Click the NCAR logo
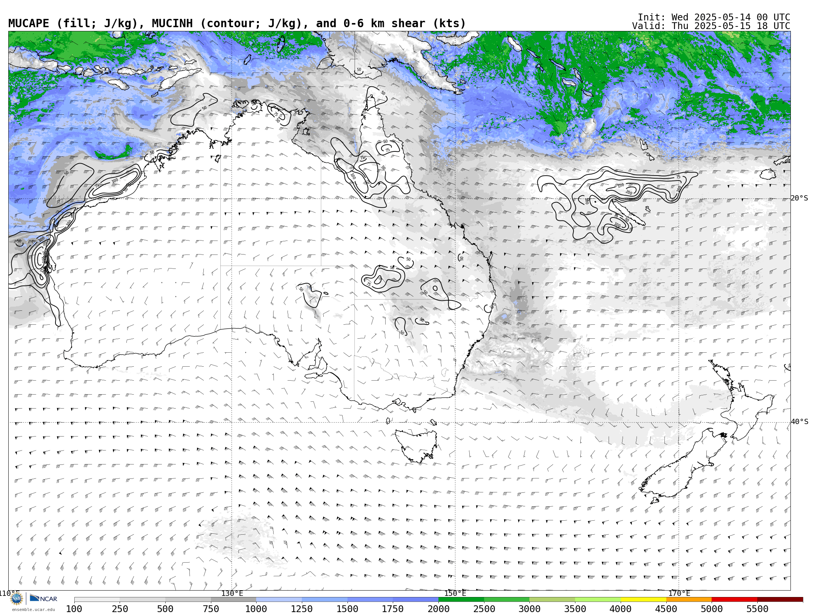This screenshot has width=815, height=614. pos(43,598)
